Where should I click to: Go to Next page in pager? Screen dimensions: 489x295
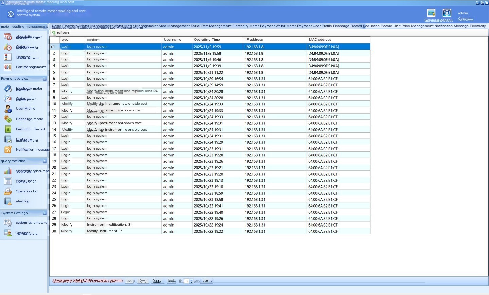[x=157, y=281]
